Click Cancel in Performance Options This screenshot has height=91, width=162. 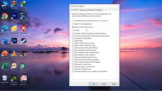pyautogui.click(x=104, y=84)
